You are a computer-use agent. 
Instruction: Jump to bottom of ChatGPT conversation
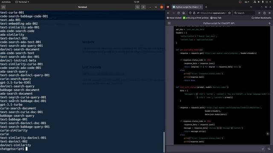click(x=267, y=133)
